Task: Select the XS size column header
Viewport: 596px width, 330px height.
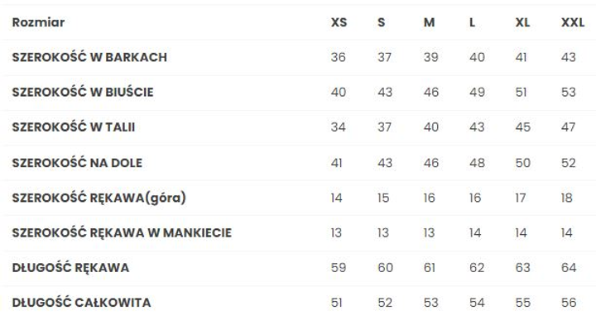Action: click(339, 22)
